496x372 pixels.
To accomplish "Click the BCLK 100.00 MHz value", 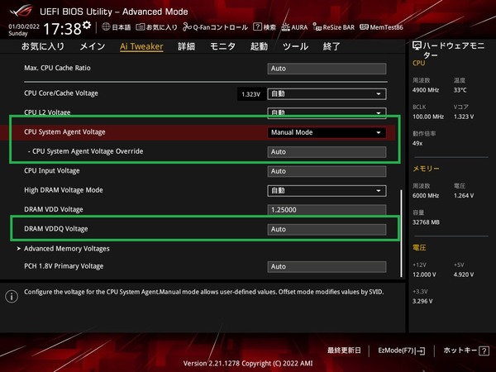I will [x=428, y=117].
